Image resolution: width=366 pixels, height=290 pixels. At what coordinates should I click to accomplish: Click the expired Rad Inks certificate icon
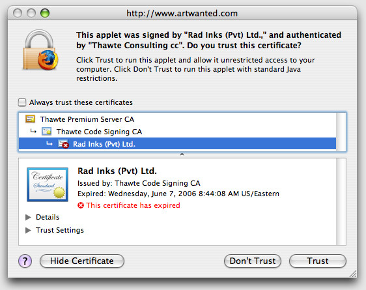pos(63,144)
